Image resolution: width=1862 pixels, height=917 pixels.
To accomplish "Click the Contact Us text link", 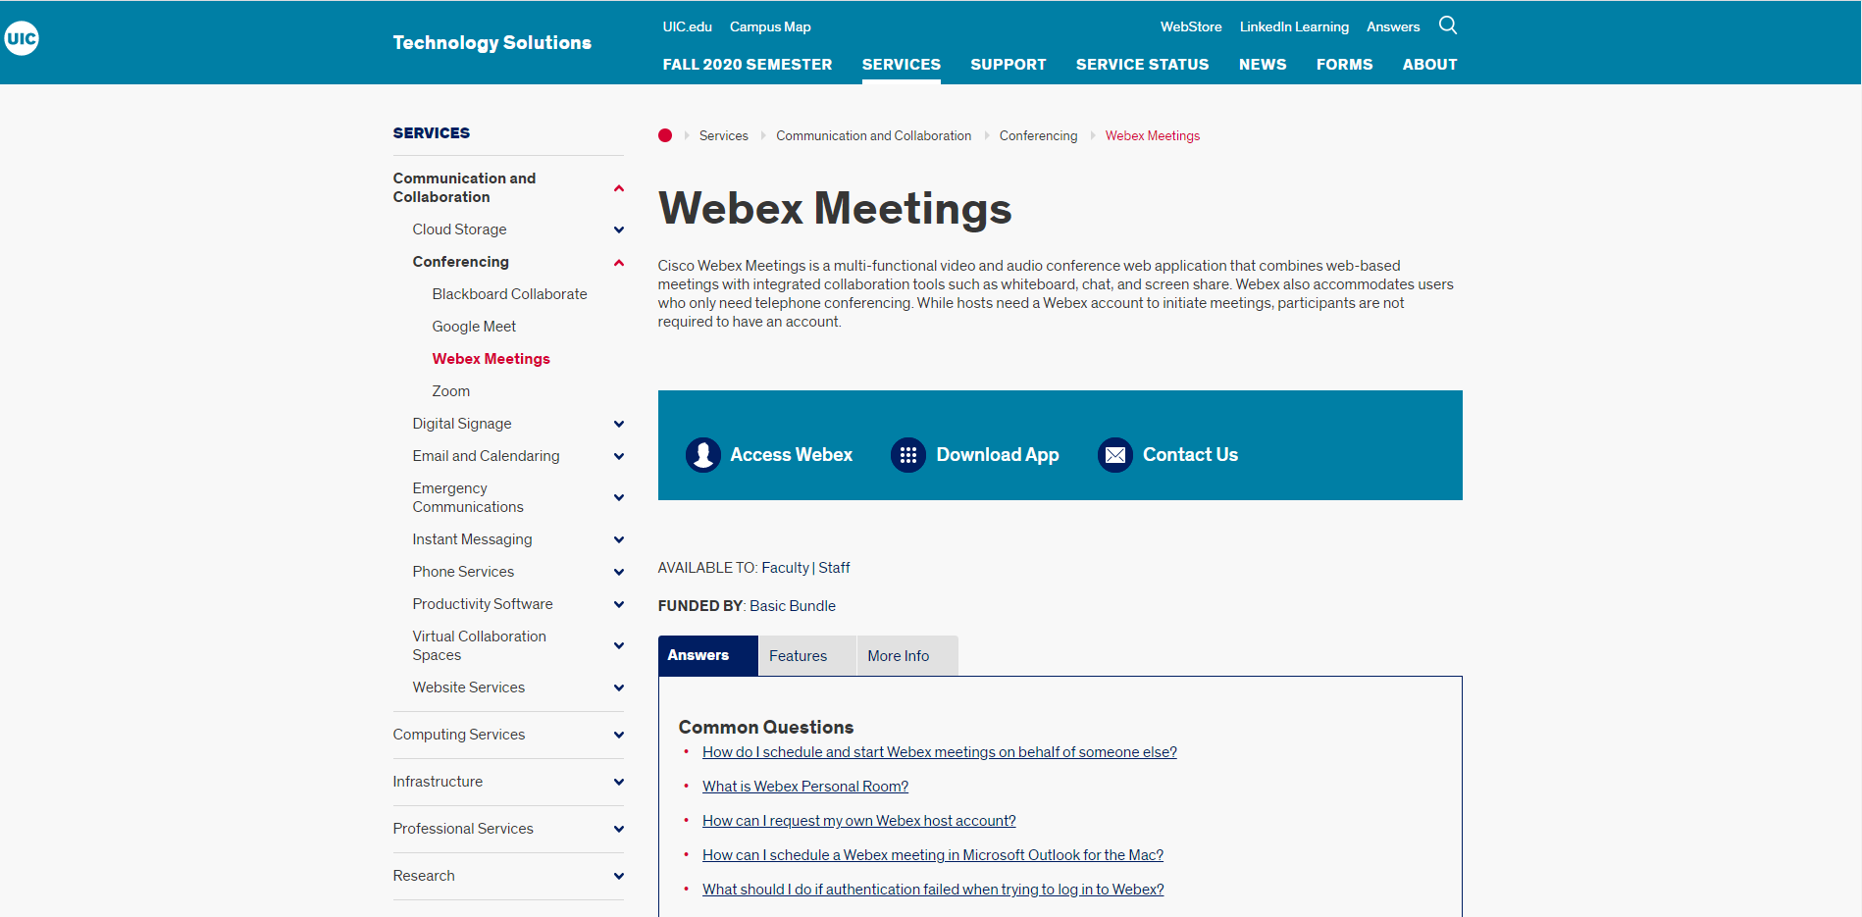I will coord(1191,455).
